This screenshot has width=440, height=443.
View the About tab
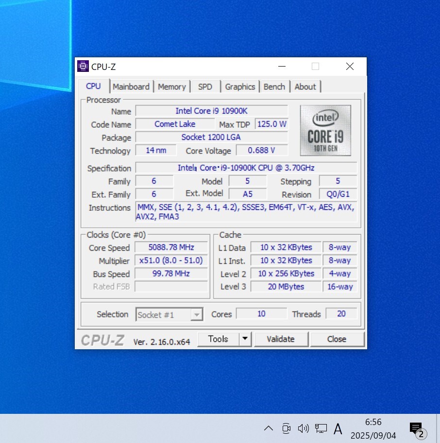305,87
